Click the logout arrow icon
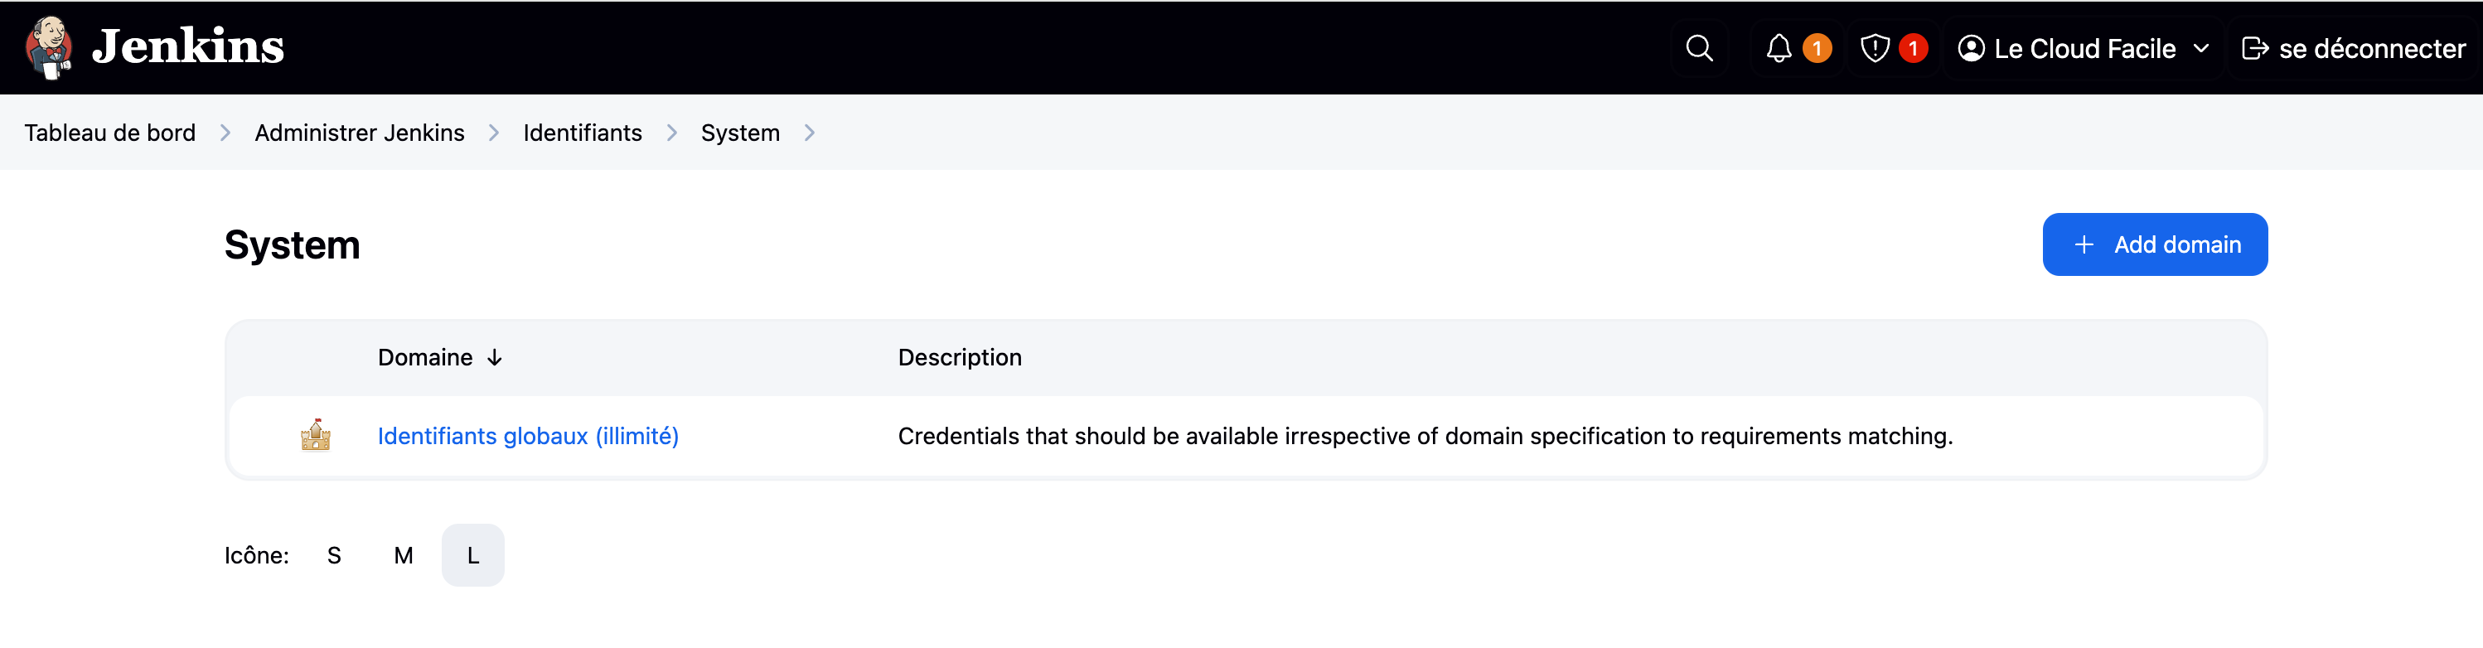2483x648 pixels. (x=2254, y=48)
